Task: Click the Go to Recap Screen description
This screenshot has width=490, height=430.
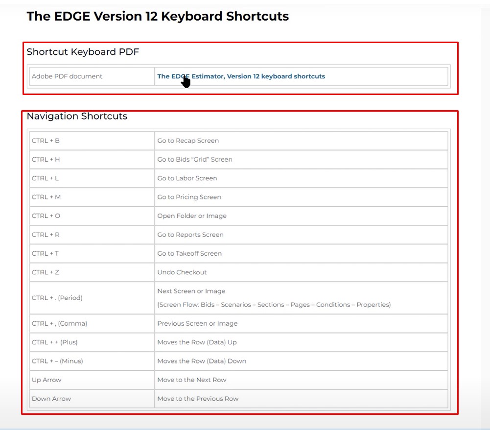Action: (x=188, y=141)
